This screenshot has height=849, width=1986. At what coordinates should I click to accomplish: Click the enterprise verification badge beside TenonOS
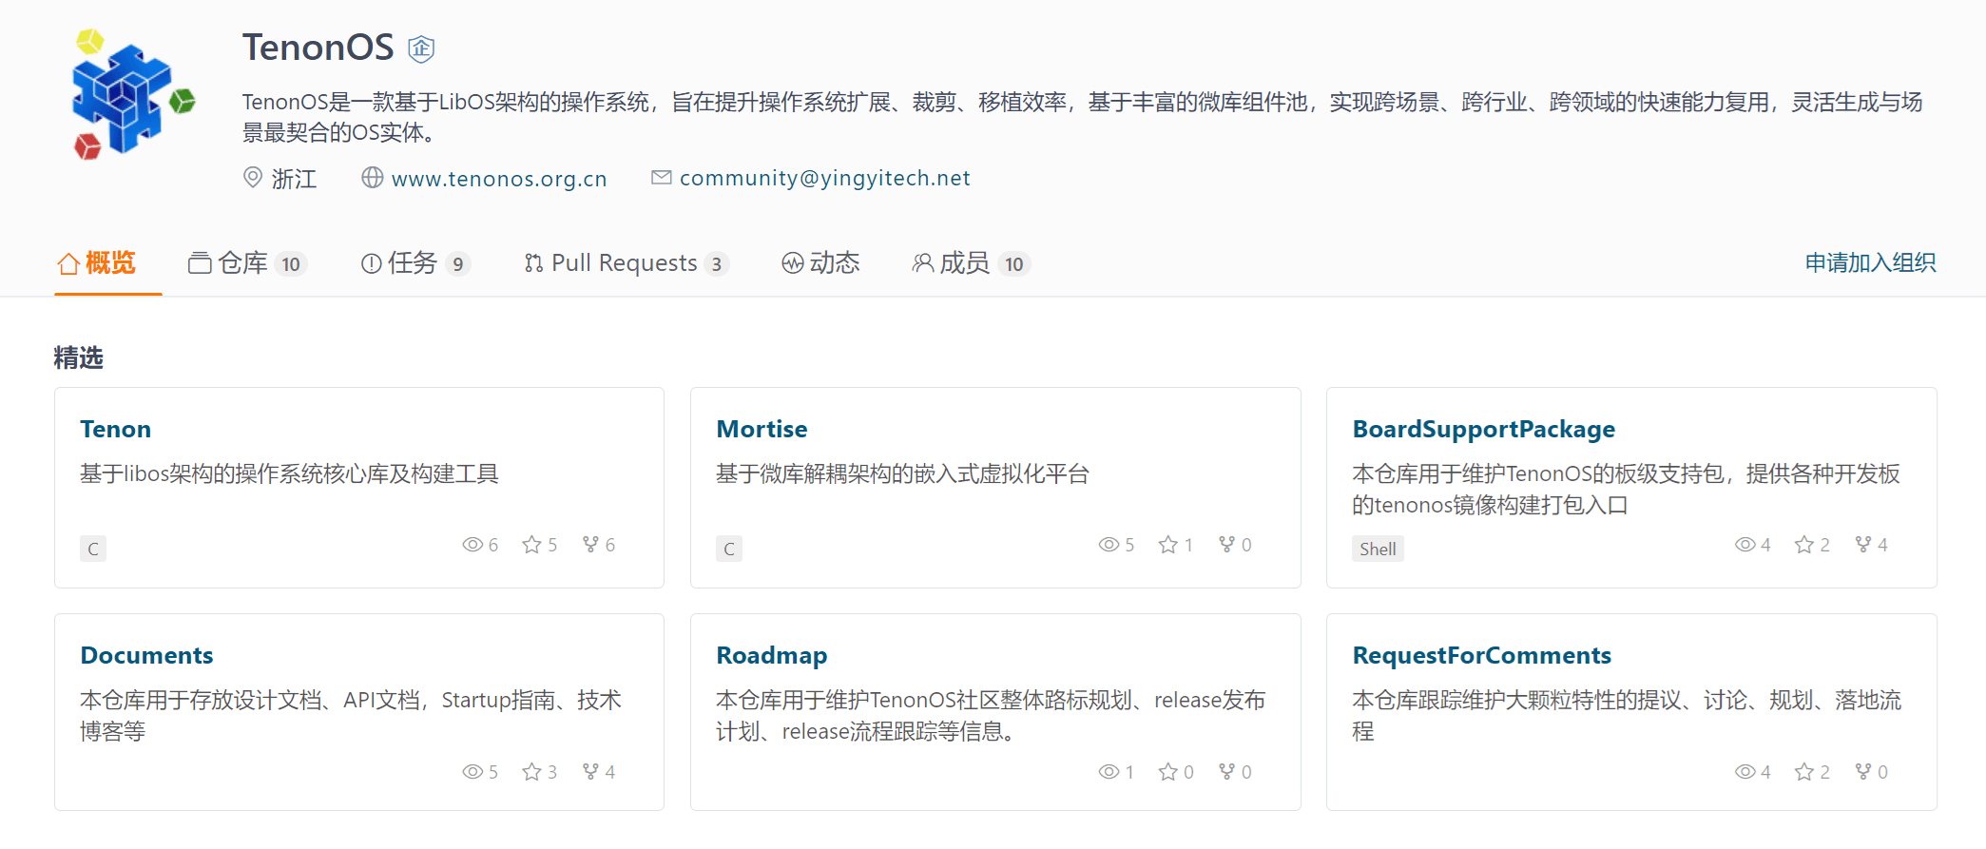pyautogui.click(x=421, y=48)
